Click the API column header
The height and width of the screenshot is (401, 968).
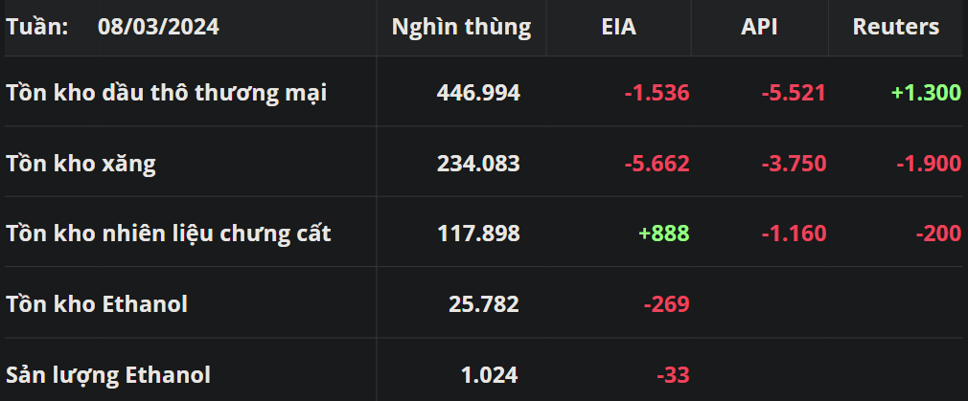759,28
